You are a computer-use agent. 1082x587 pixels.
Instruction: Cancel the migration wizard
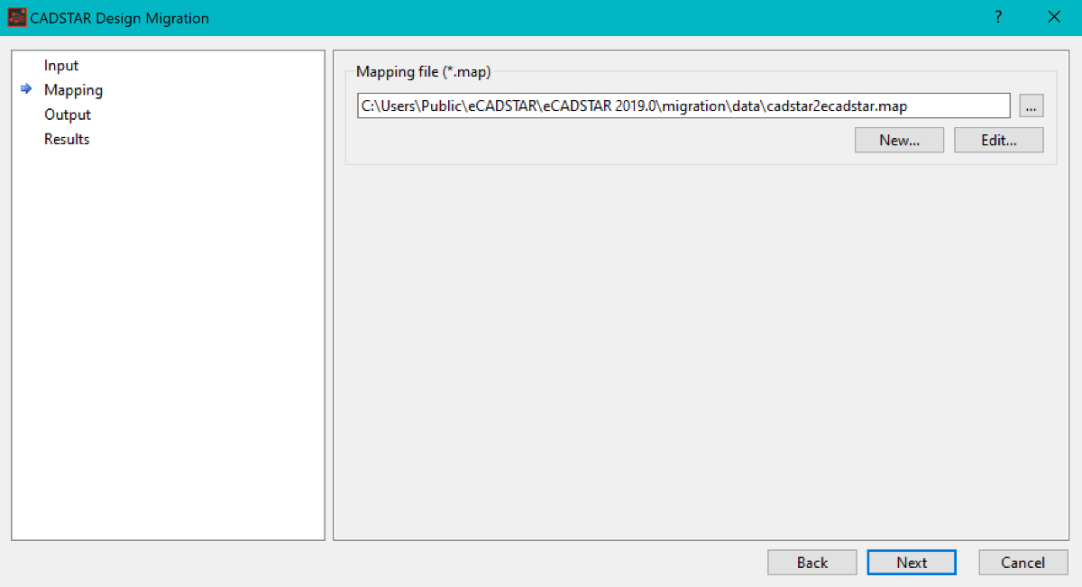pyautogui.click(x=1023, y=563)
